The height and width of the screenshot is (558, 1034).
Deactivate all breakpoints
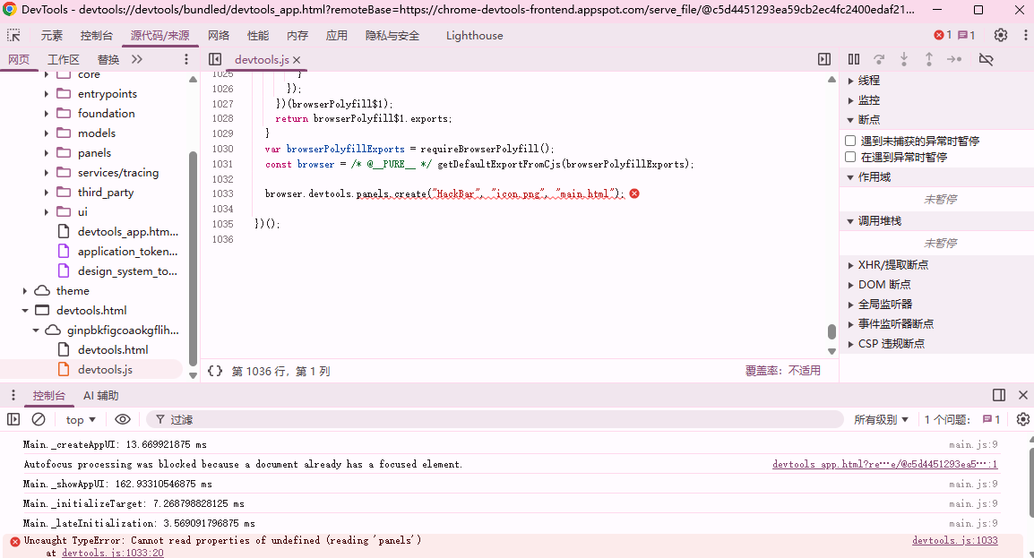click(986, 59)
